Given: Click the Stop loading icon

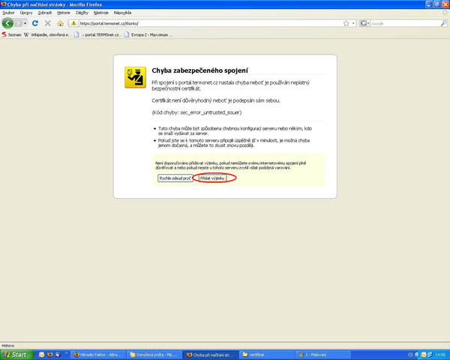Looking at the screenshot, I should tap(47, 23).
